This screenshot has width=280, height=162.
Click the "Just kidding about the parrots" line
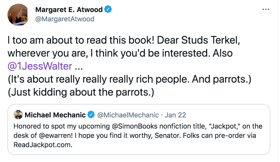(x=81, y=92)
